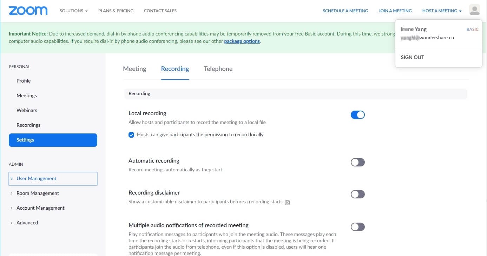Click the Zoom logo
This screenshot has height=256, width=487.
[28, 11]
